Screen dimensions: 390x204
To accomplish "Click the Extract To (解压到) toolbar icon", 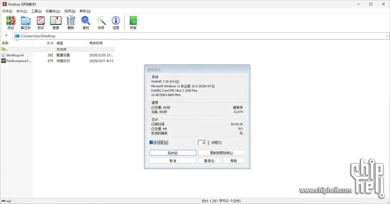I will point(25,23).
